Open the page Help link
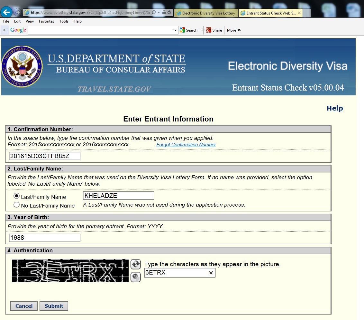The width and height of the screenshot is (364, 320). (335, 108)
